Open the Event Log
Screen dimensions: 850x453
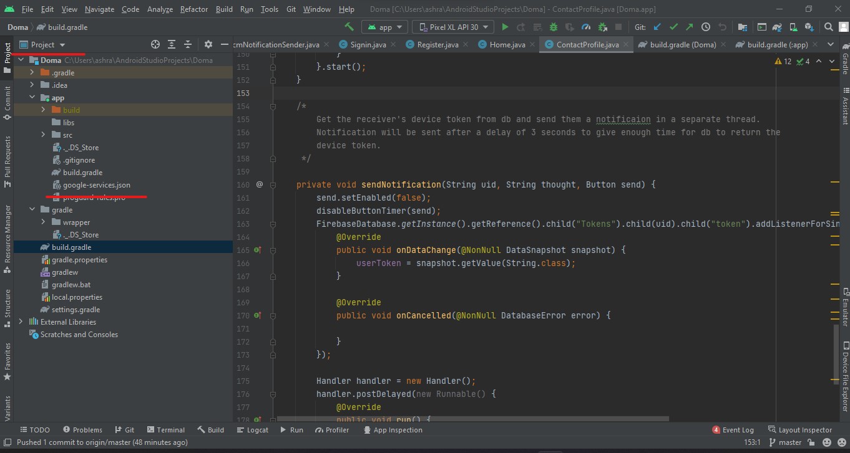click(x=733, y=430)
